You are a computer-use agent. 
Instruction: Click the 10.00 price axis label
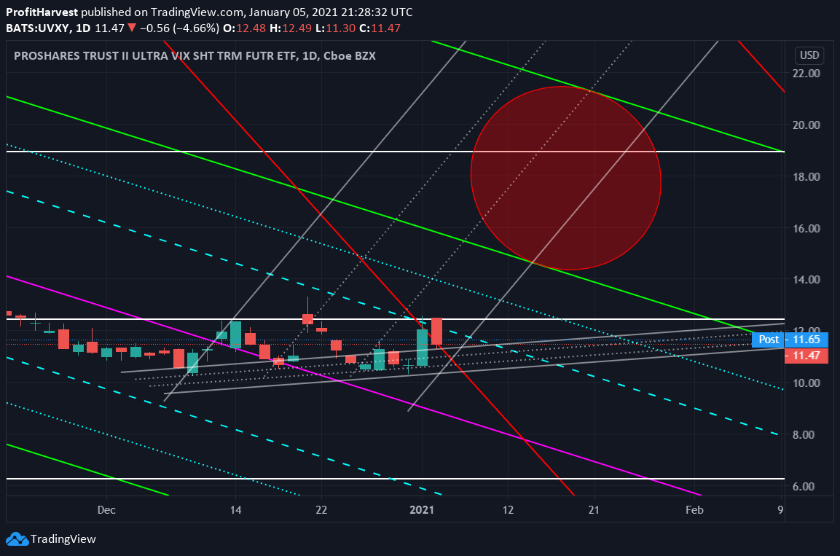click(806, 383)
